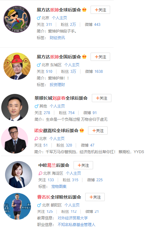Follow 中欧葛兰后援会 with +关注
The width and height of the screenshot is (148, 232).
(x=83, y=165)
